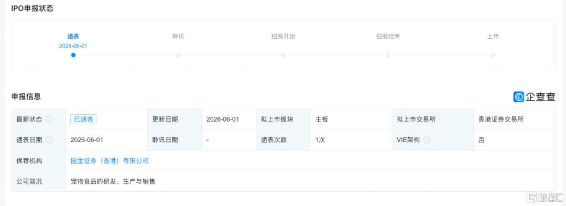This screenshot has height=206, width=566.
Task: Click the 招股开始 stage label
Action: pyautogui.click(x=283, y=37)
